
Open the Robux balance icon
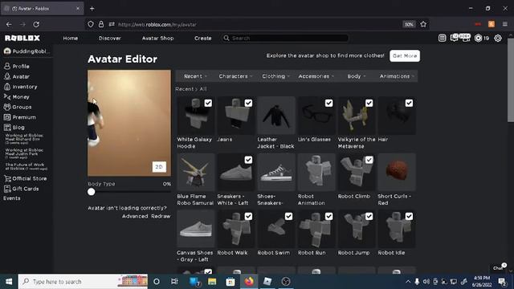pos(479,38)
